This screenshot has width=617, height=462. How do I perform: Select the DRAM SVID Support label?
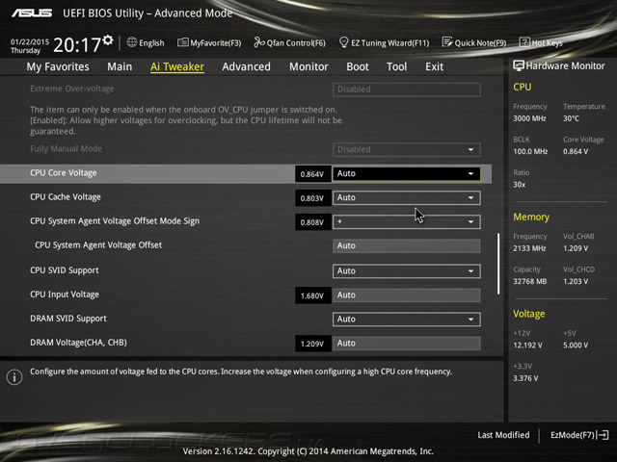point(68,319)
